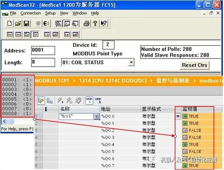This screenshot has height=170, width=224.
Task: Click coil 00008 value in ModScan
Action: 27,113
